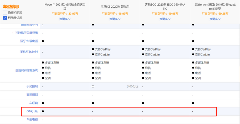The image size is (240, 124).
Task: Click 宝马iX3 2020款 领先型 title
Action: tap(115, 7)
